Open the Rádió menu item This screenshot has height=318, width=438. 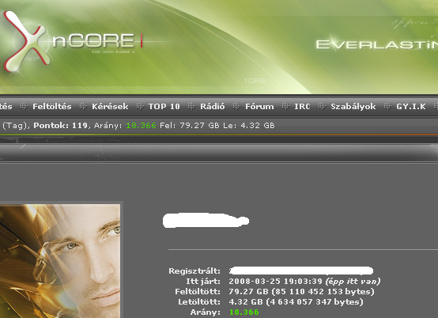pyautogui.click(x=213, y=107)
